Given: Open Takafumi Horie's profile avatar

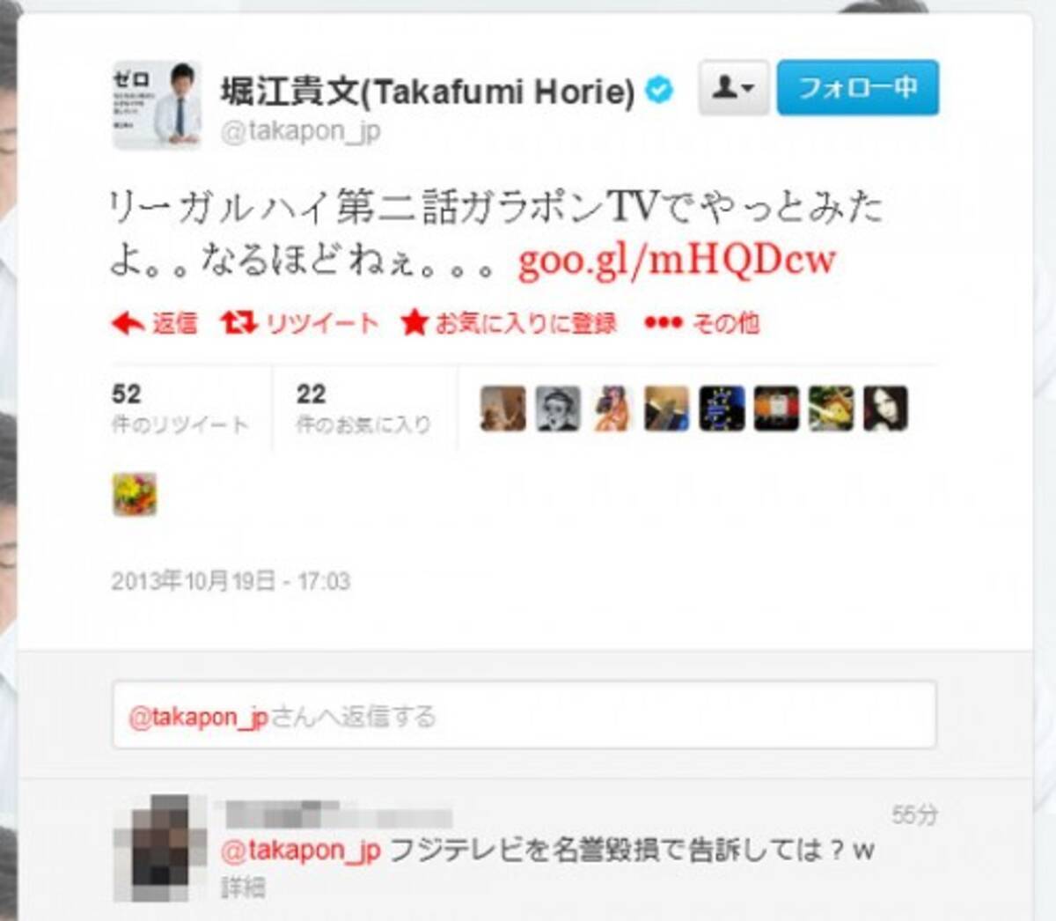Looking at the screenshot, I should pyautogui.click(x=157, y=105).
